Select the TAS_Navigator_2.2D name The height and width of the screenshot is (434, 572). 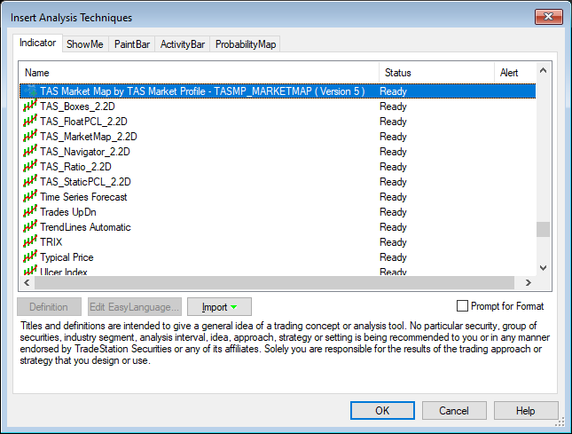[x=85, y=152]
